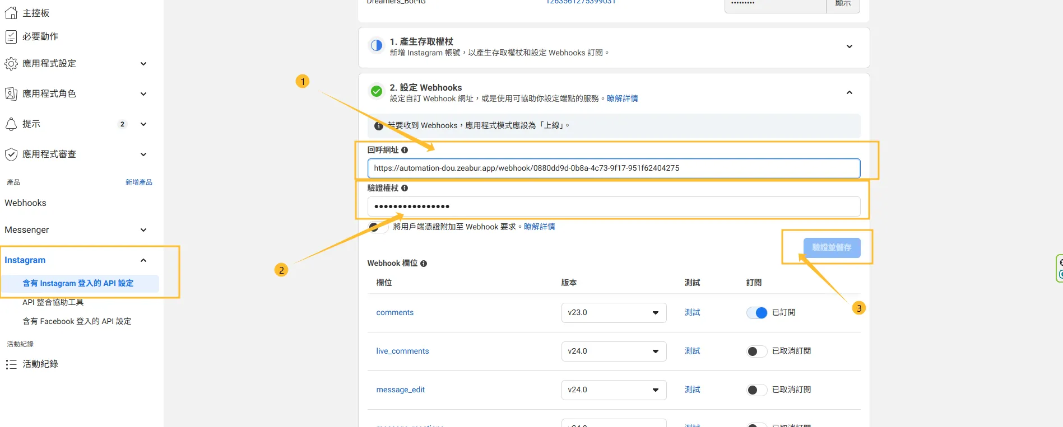Collapse step 2 設定 Webhooks chevron
This screenshot has width=1063, height=427.
(850, 92)
